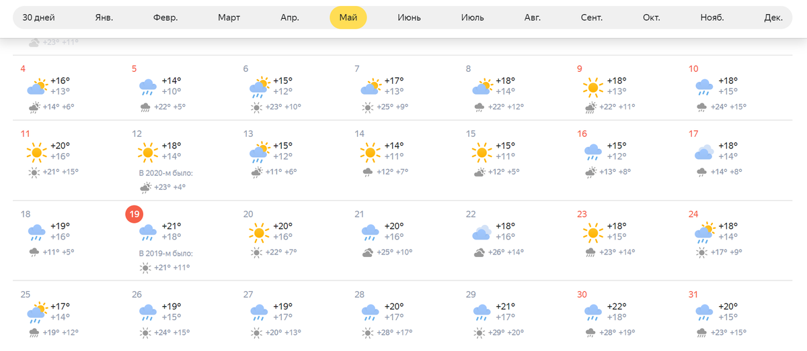Click the sunny icon on May 9
The height and width of the screenshot is (351, 807).
[592, 87]
